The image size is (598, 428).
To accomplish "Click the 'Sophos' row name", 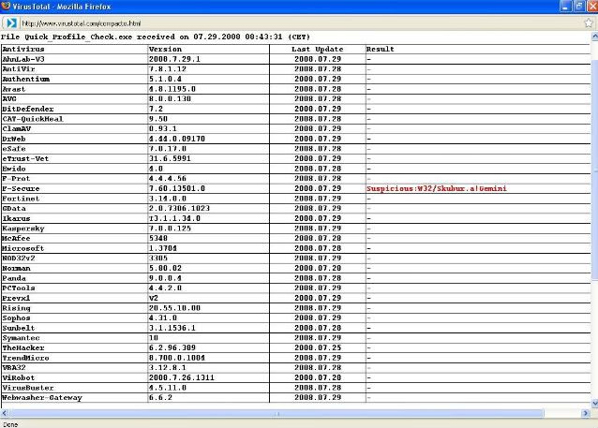I will tap(16, 317).
